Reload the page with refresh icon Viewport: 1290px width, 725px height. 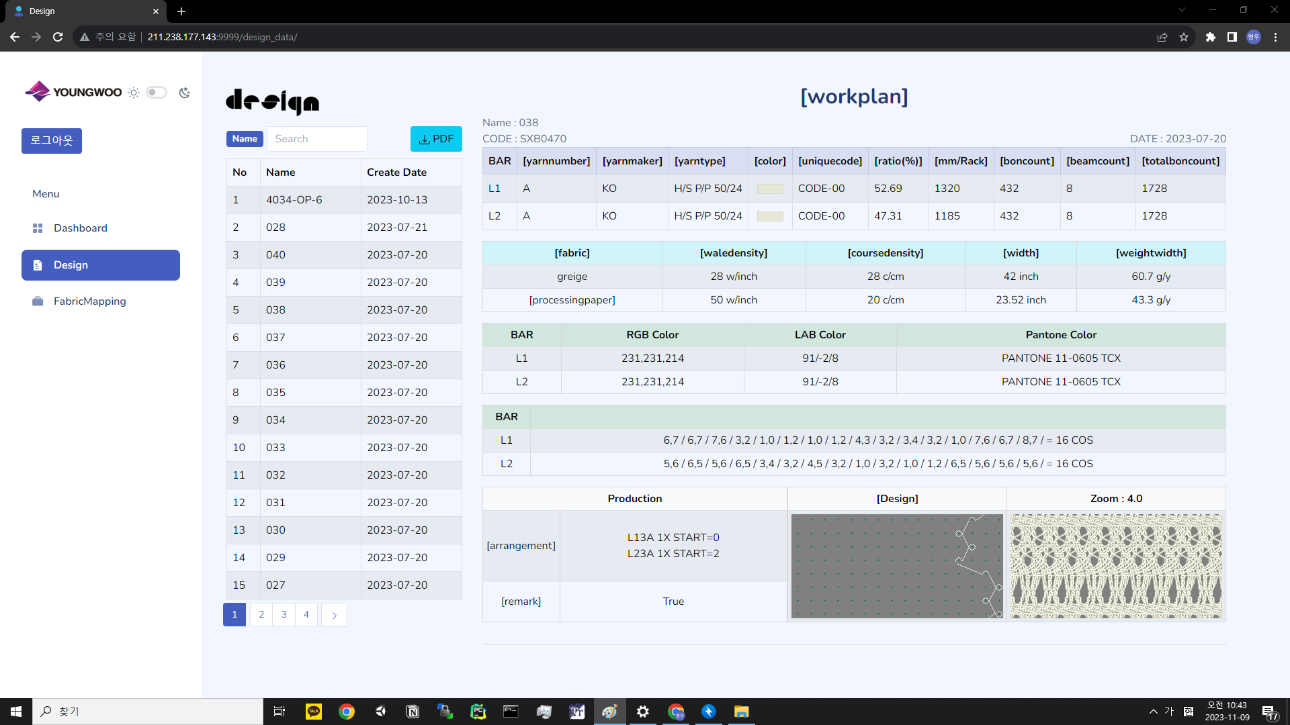(x=58, y=37)
